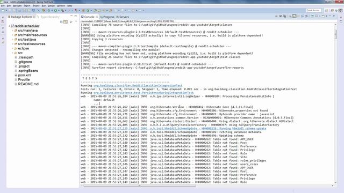Open the PersistenceSpringIntegrationTest link in console
The height and width of the screenshot is (193, 344).
pos(144,93)
